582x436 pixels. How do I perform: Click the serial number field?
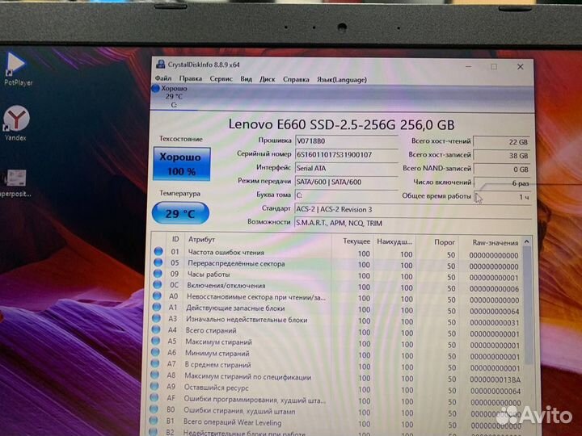(x=346, y=154)
